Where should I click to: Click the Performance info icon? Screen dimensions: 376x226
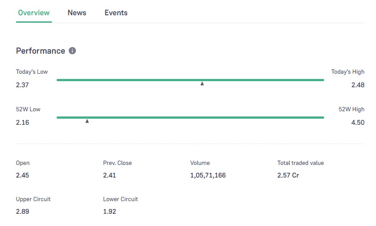click(72, 51)
